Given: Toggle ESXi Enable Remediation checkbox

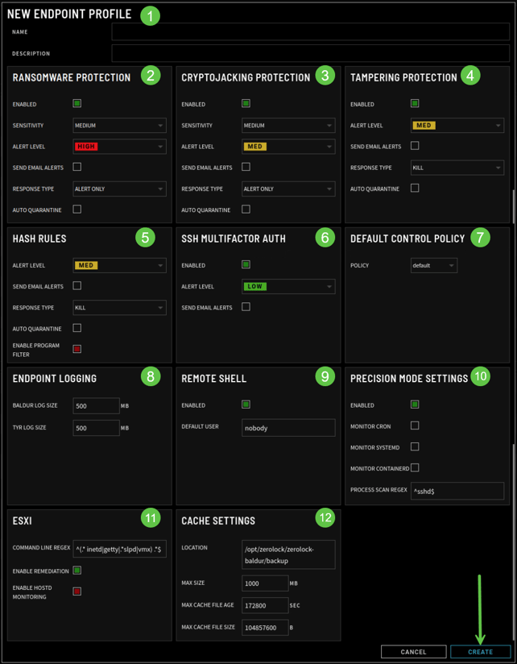Looking at the screenshot, I should click(x=77, y=571).
